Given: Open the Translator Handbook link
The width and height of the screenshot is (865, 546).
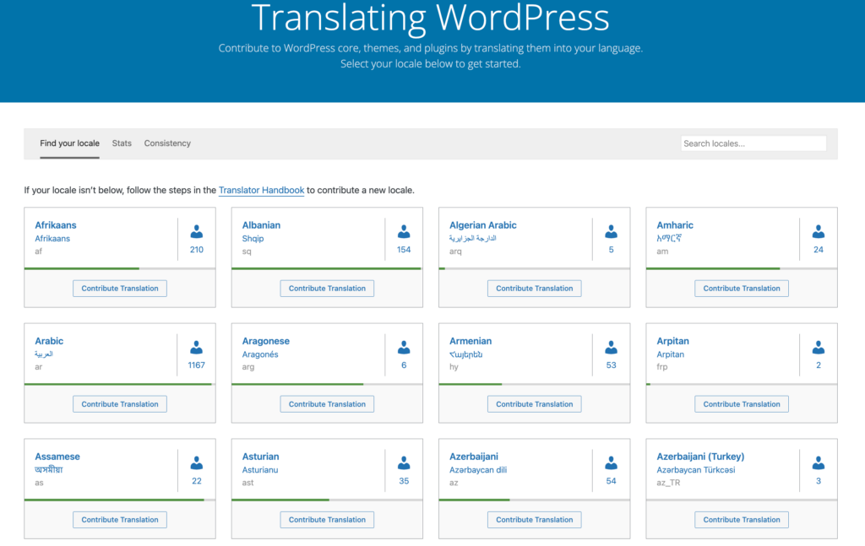Looking at the screenshot, I should [262, 190].
